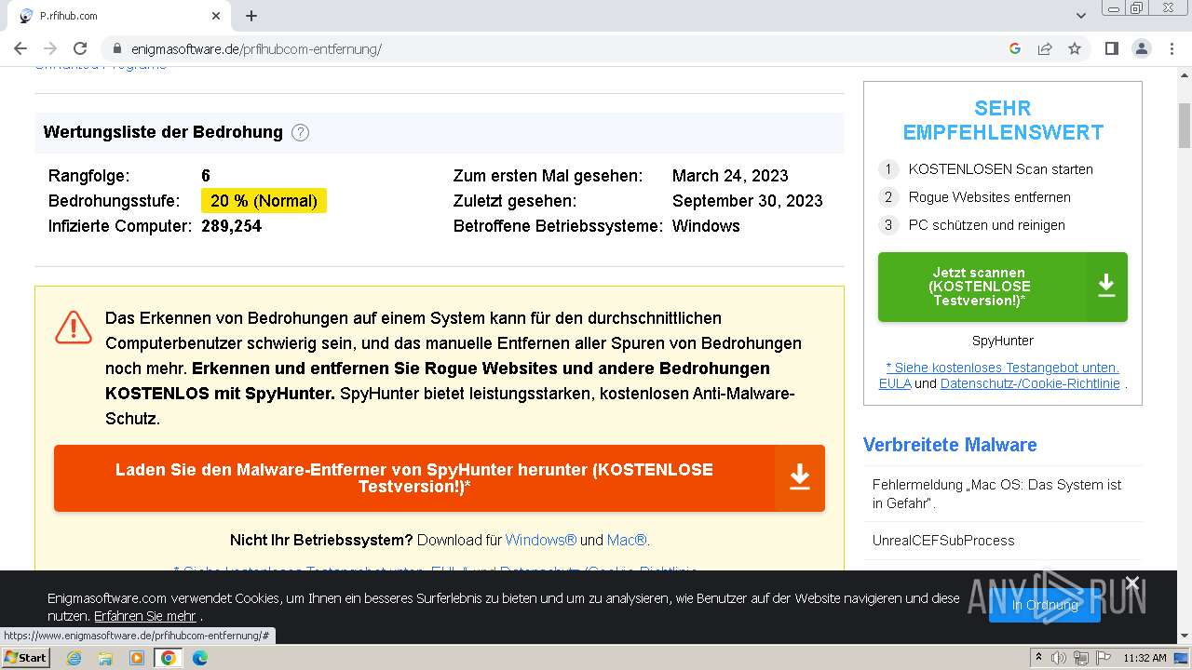Open Chrome's three-dot menu
Viewport: 1192px width, 670px height.
[1172, 48]
